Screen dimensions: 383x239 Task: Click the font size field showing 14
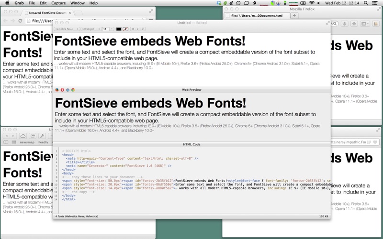pyautogui.click(x=105, y=29)
